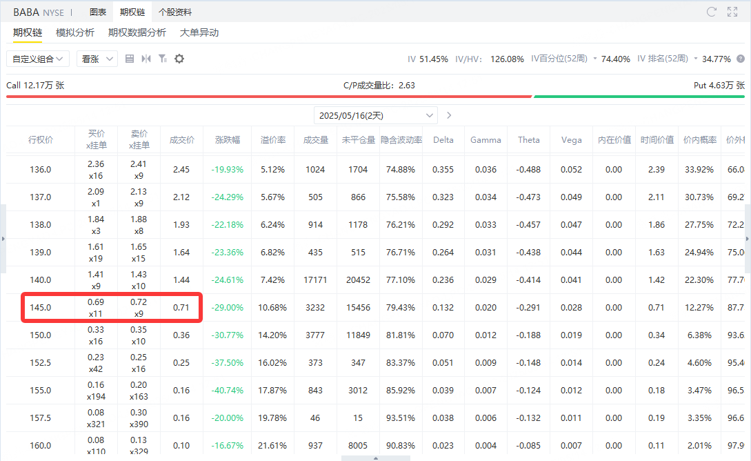The image size is (751, 461).
Task: Open option chain settings gear
Action: click(x=179, y=59)
